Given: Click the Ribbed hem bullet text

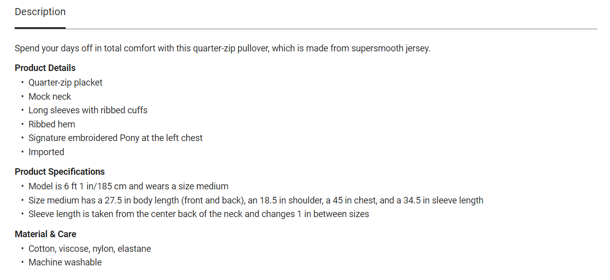Looking at the screenshot, I should [x=51, y=124].
